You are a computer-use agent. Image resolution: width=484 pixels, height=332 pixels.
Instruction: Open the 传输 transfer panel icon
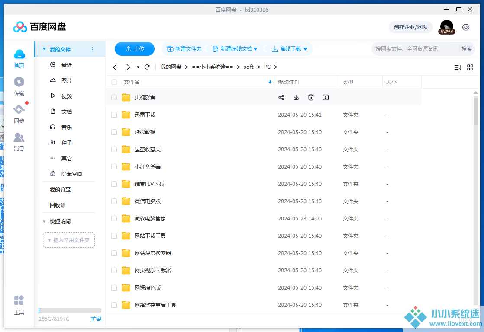pyautogui.click(x=19, y=82)
